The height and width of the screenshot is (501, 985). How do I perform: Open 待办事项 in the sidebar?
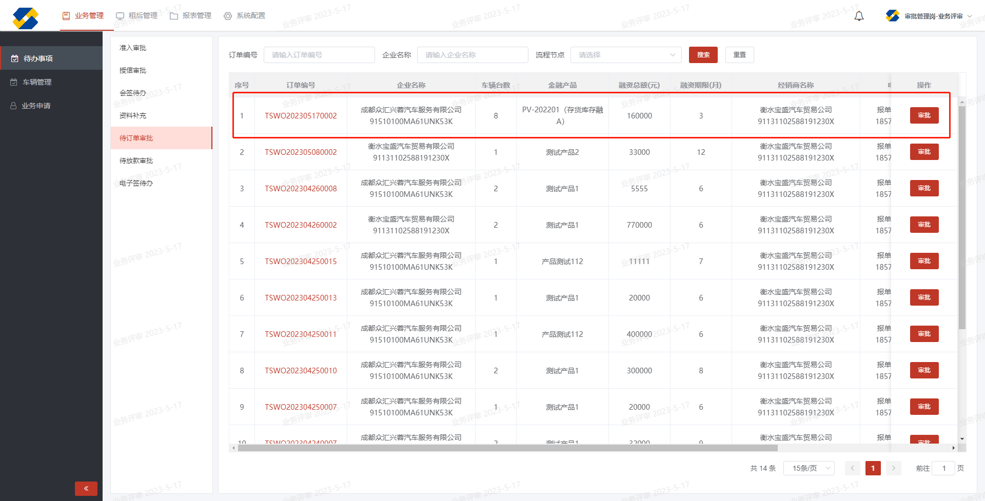(x=38, y=58)
